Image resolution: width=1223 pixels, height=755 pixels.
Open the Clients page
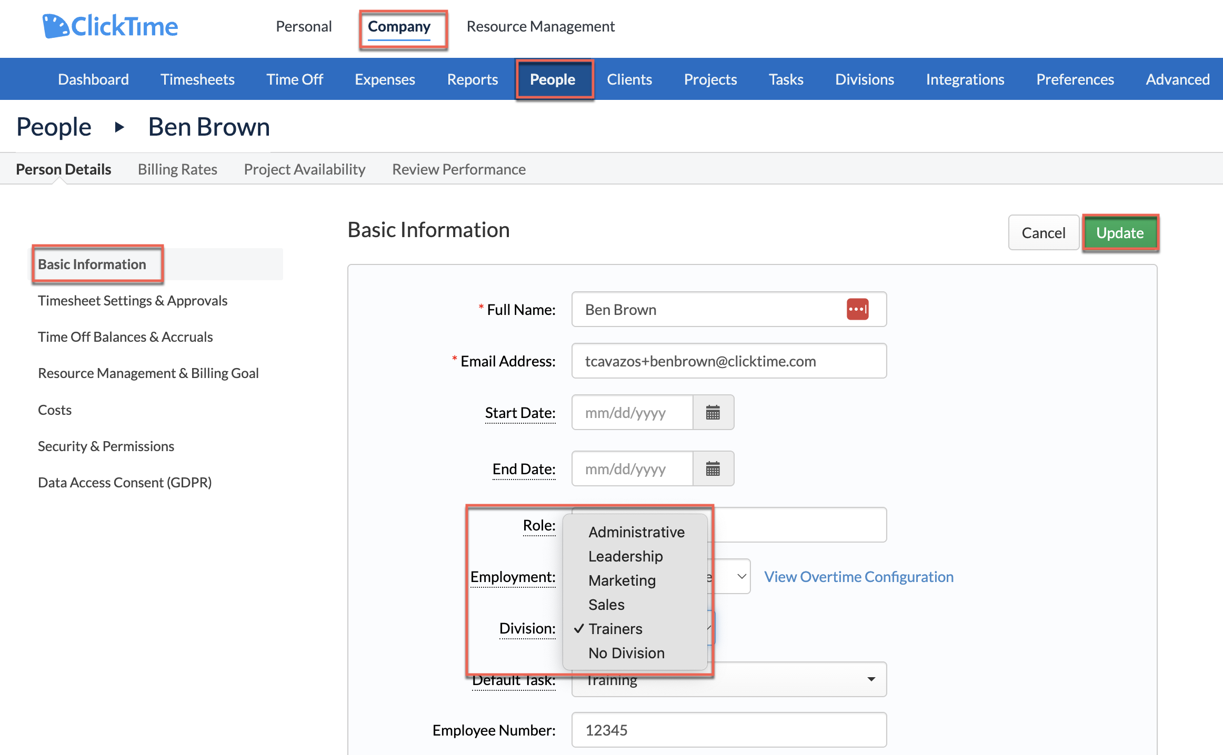pos(629,79)
